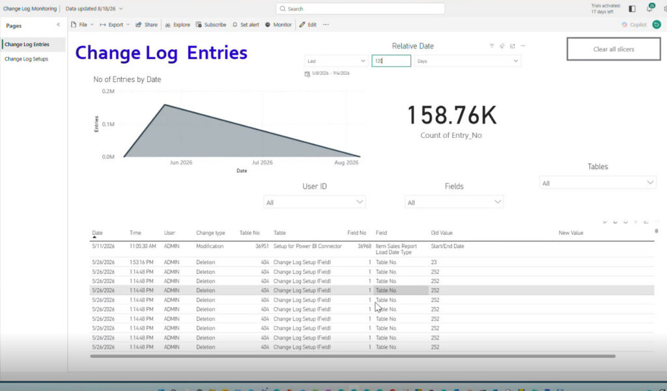
Task: Open the 'Last' relative period dropdown
Action: pos(336,61)
